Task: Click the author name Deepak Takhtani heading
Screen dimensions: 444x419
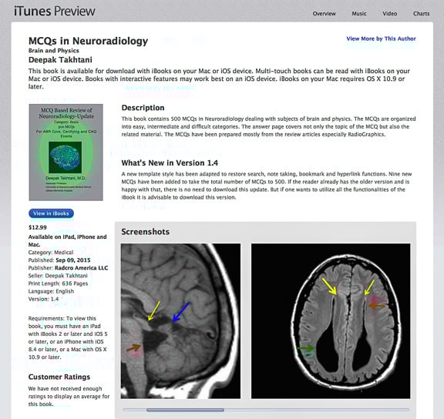Action: coord(60,60)
